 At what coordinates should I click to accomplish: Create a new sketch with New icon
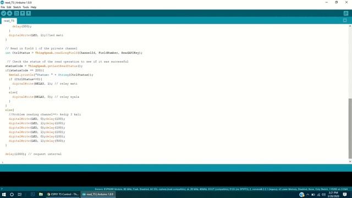coord(16,13)
